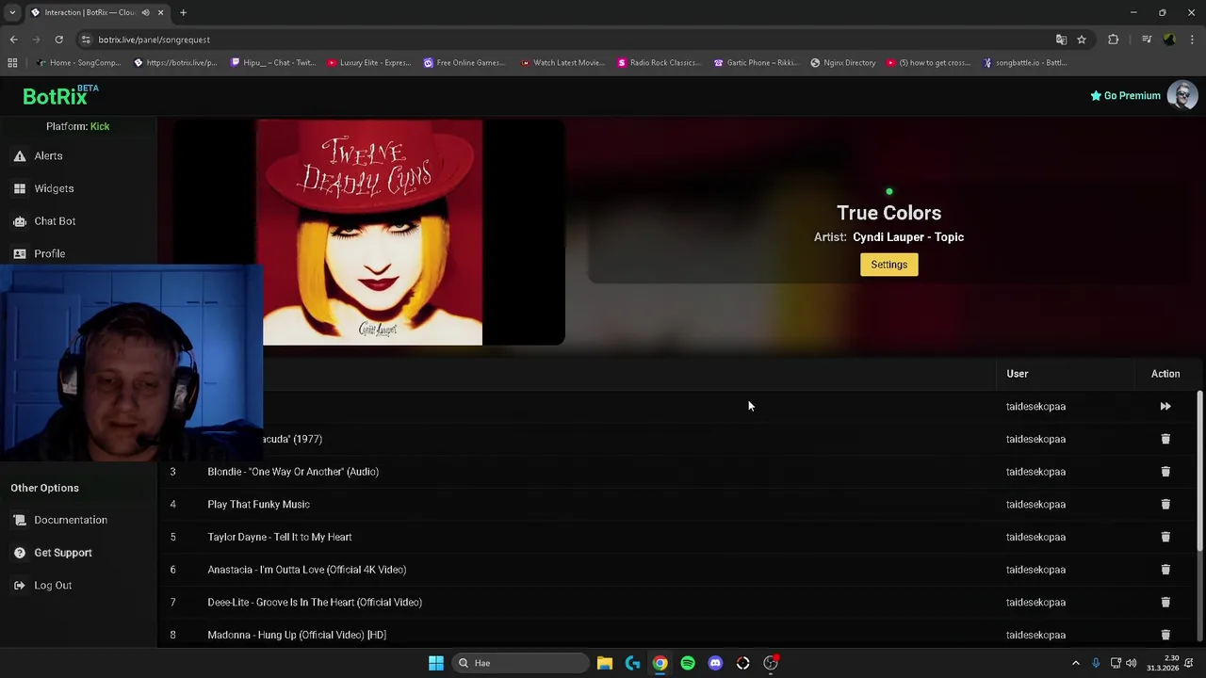Image resolution: width=1206 pixels, height=678 pixels.
Task: Open the Radio Rock Classics bookmark
Action: (x=658, y=63)
